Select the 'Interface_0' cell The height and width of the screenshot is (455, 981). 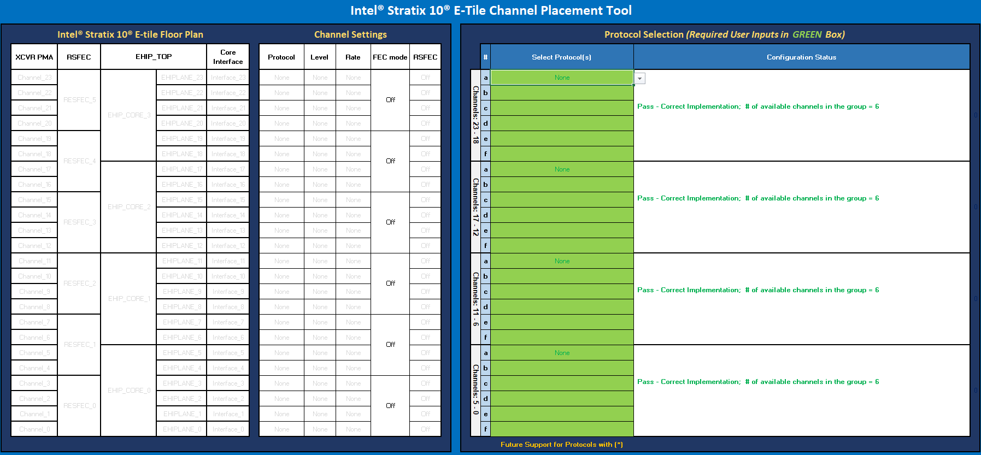tap(228, 429)
